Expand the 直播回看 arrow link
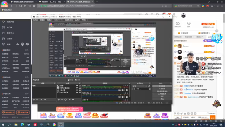This screenshot has height=127, width=225. 210,33
